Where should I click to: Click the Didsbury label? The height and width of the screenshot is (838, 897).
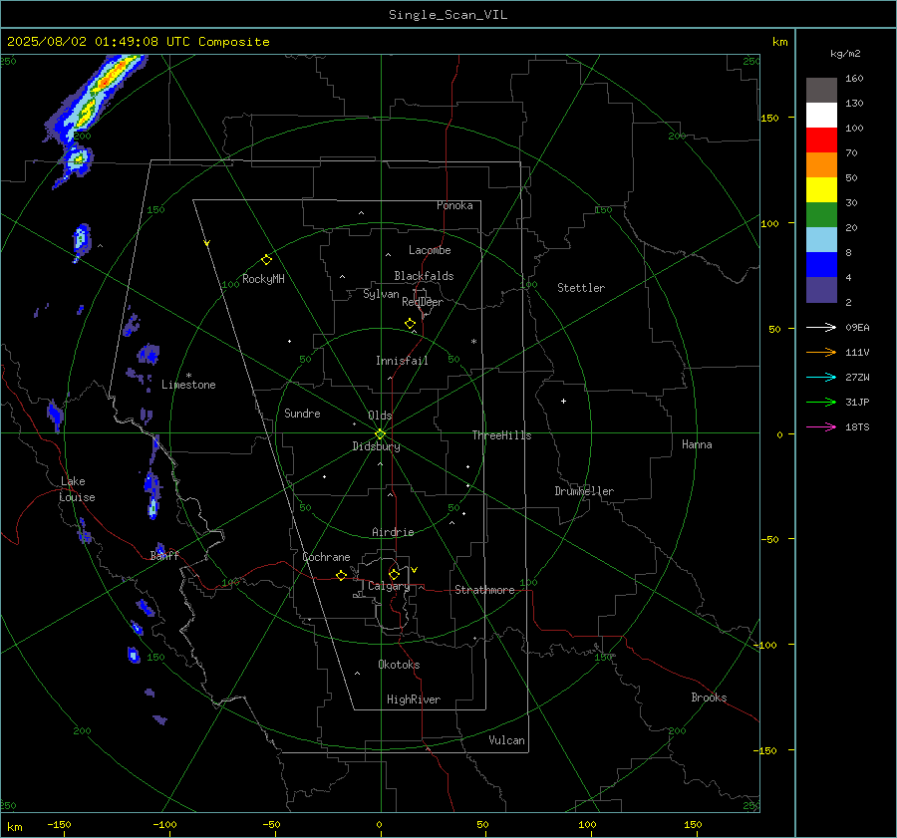(x=376, y=446)
